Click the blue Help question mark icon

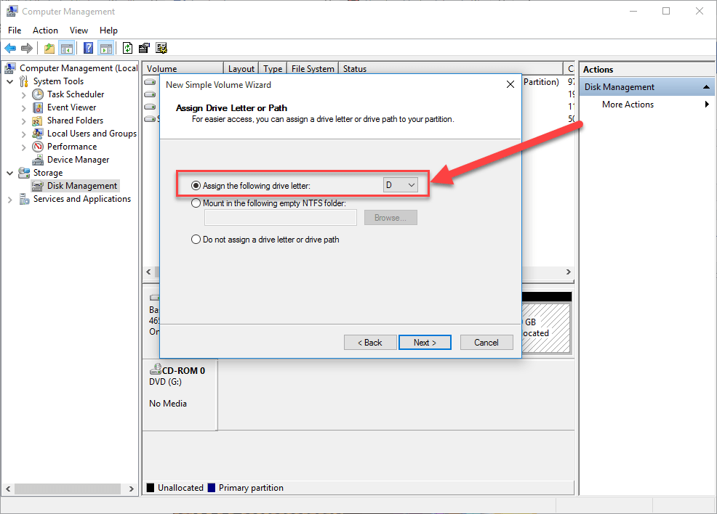[x=88, y=49]
